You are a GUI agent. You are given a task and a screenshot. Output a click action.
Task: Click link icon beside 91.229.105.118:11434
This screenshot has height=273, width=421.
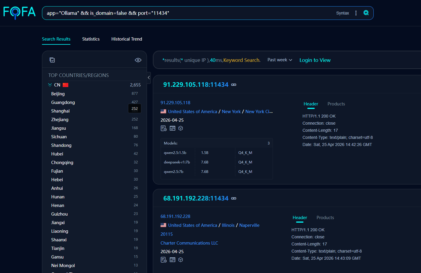coord(234,85)
